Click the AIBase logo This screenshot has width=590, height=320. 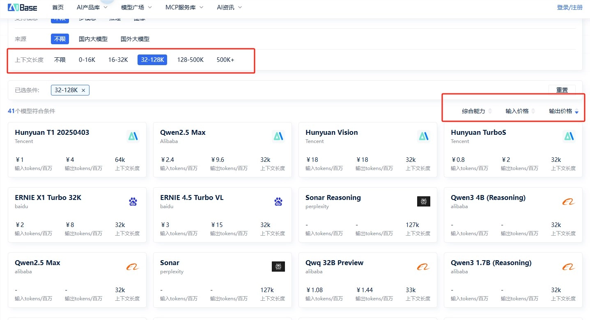pos(22,7)
